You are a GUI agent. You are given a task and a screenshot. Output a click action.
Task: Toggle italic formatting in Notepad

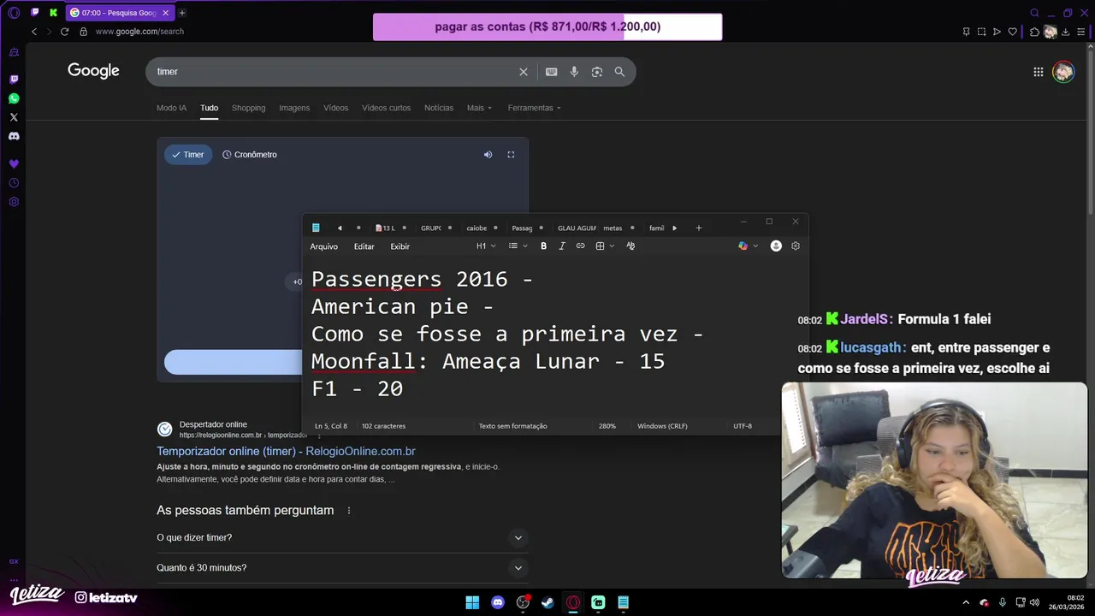562,246
